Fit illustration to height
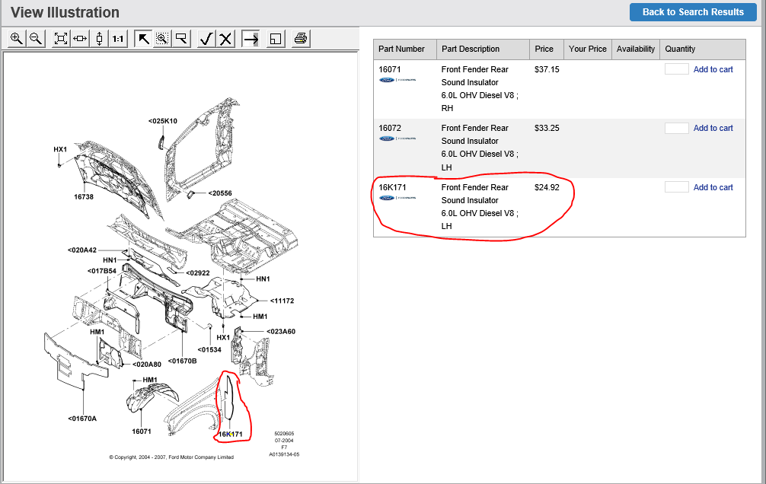766x484 pixels. pyautogui.click(x=99, y=39)
